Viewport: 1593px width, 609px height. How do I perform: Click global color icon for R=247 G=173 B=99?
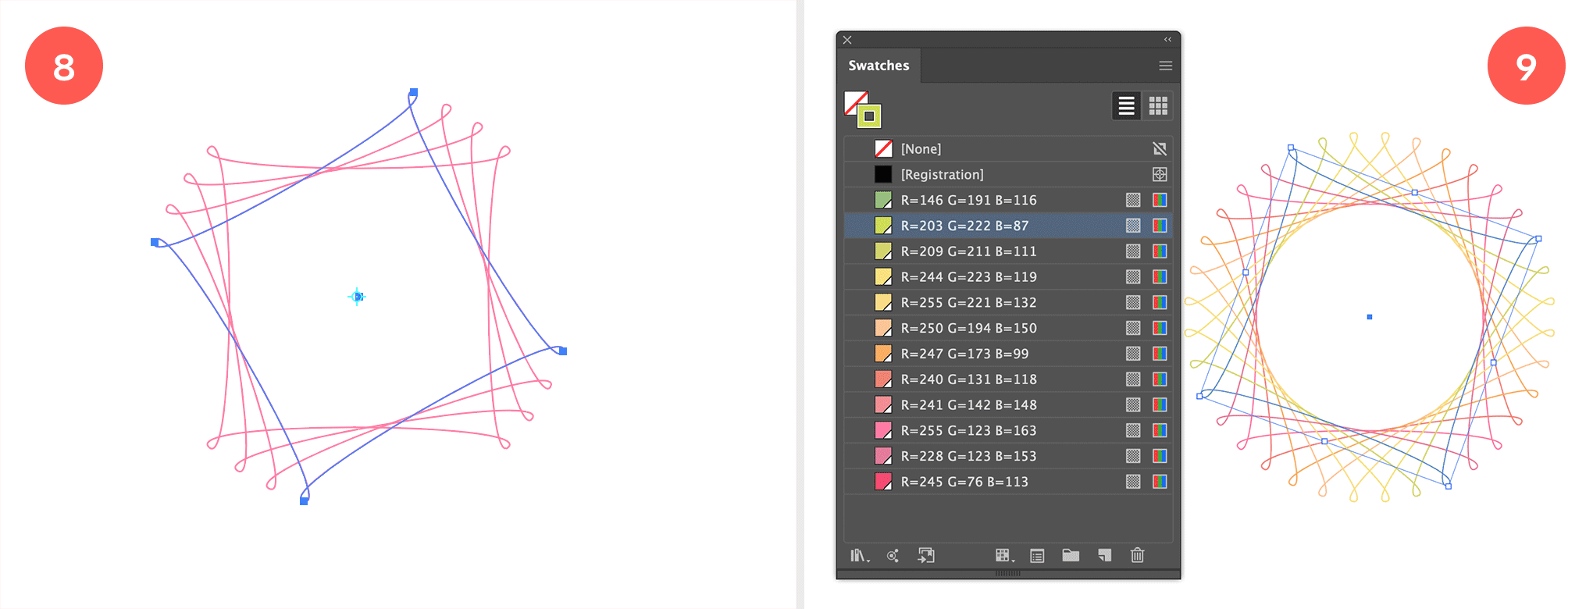pos(1133,354)
